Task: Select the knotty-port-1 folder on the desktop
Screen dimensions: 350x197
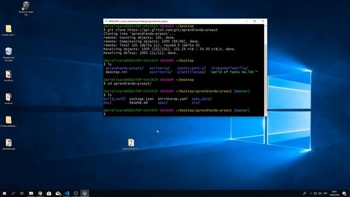Action: click(9, 31)
